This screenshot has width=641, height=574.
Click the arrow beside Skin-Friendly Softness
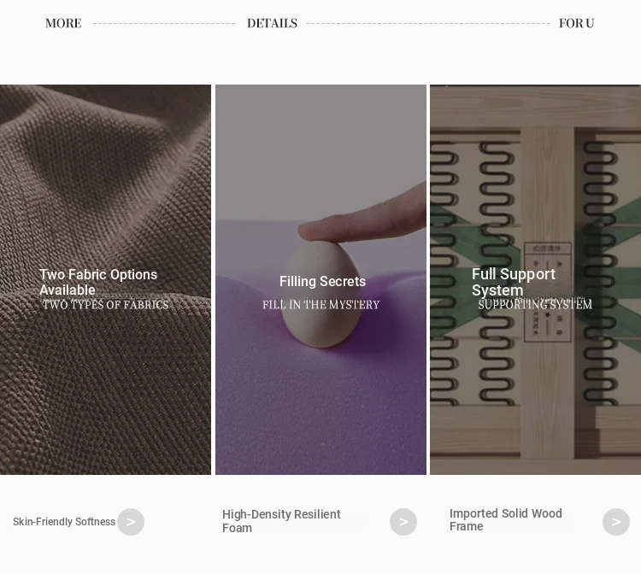click(131, 522)
